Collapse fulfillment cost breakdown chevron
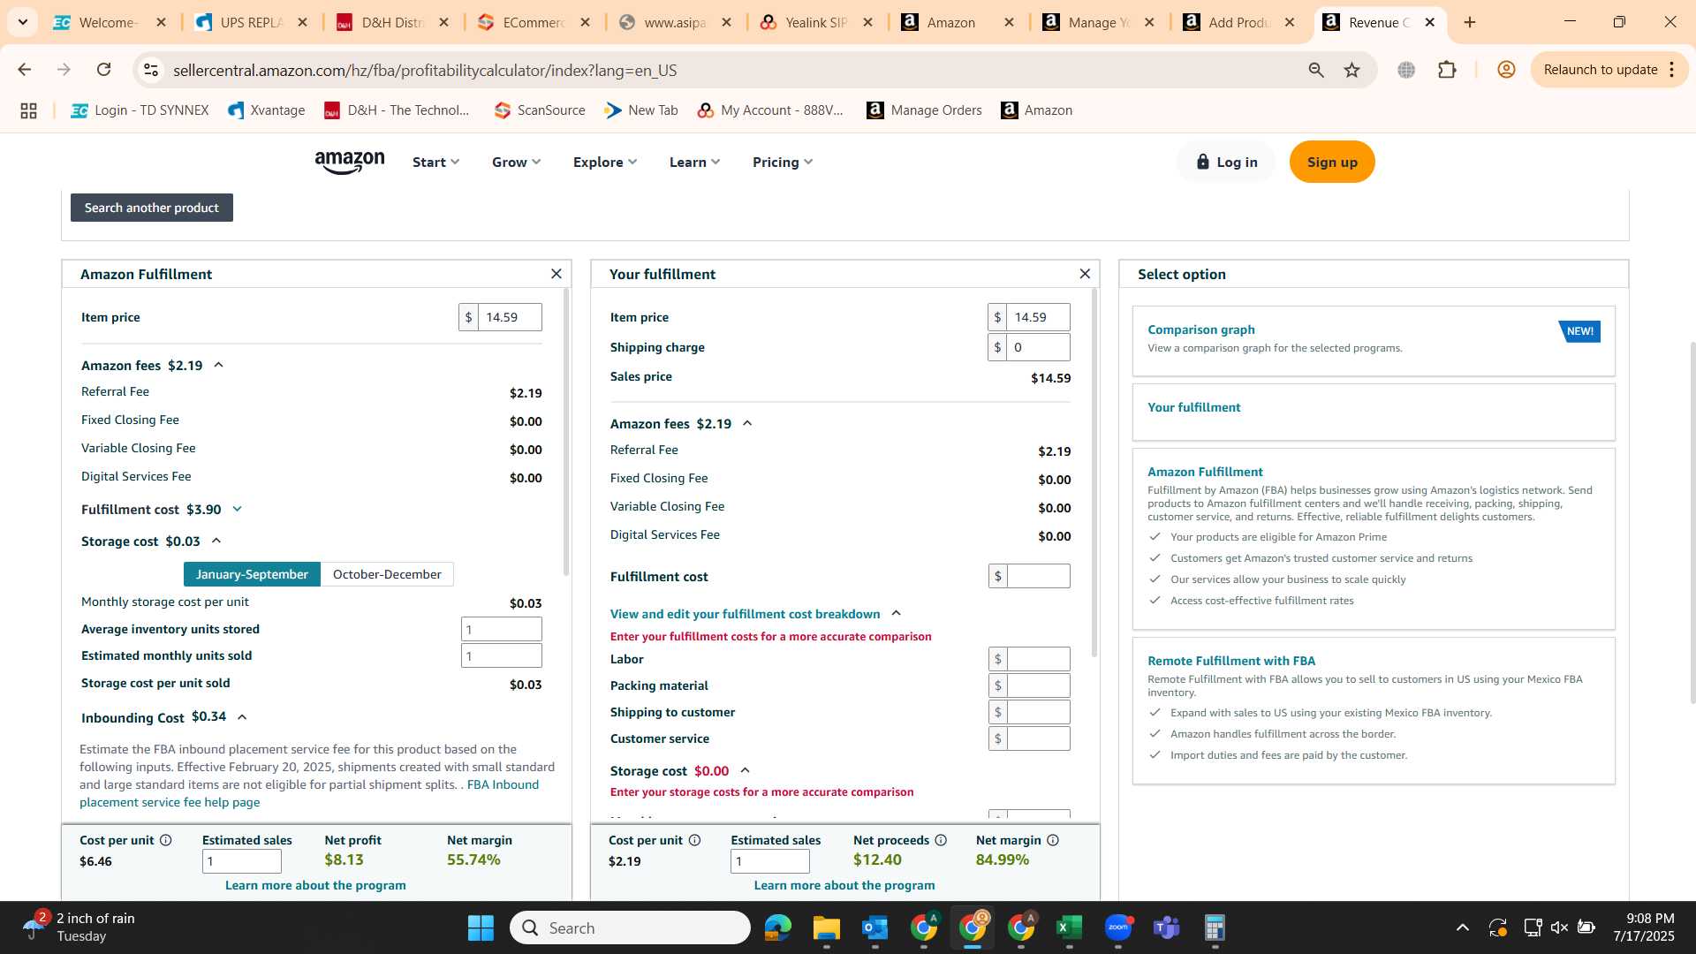 click(x=896, y=613)
